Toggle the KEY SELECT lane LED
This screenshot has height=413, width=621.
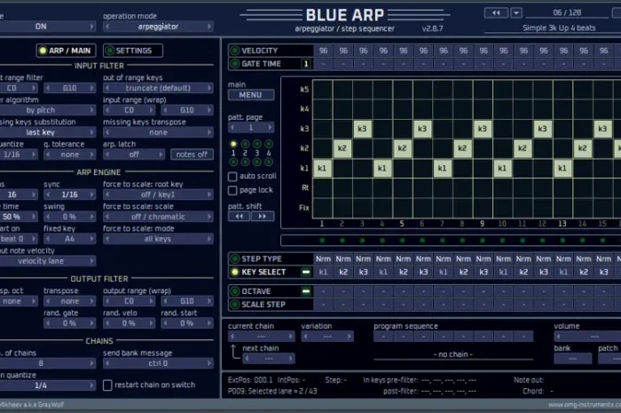tap(234, 272)
